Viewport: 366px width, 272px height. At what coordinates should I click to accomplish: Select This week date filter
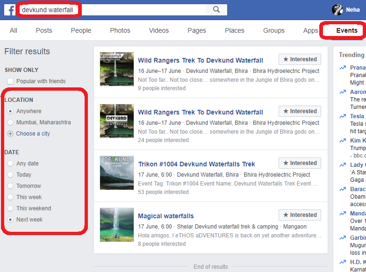(10, 197)
